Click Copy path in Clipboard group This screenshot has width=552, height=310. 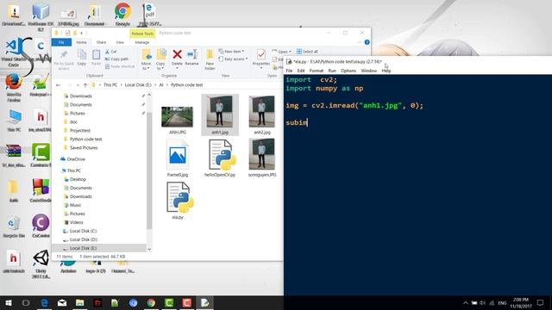[116, 59]
